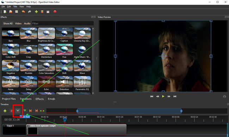The height and width of the screenshot is (137, 229).
Task: Select the Chroma Key effect
Action: pos(82,34)
